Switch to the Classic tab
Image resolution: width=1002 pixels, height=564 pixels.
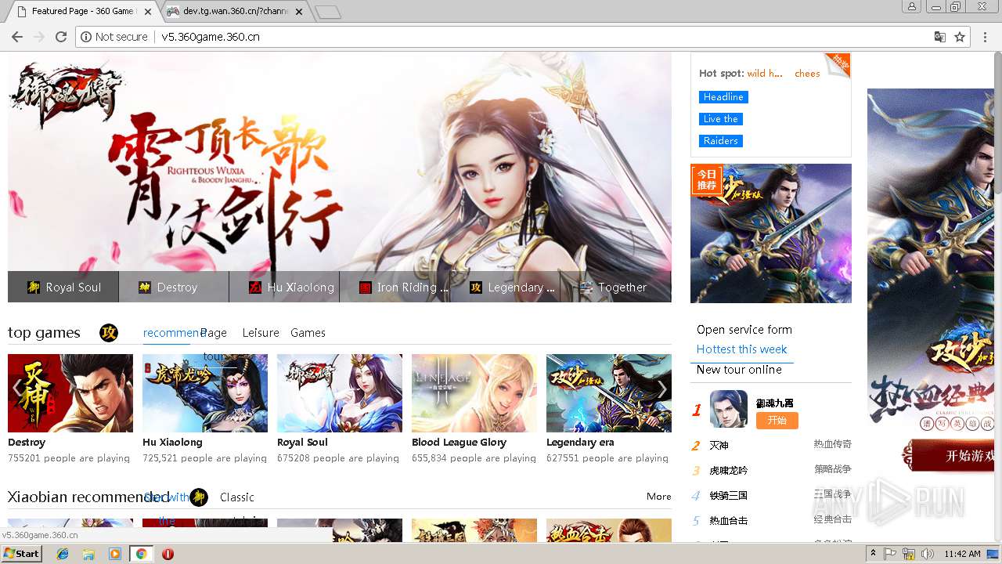tap(237, 497)
